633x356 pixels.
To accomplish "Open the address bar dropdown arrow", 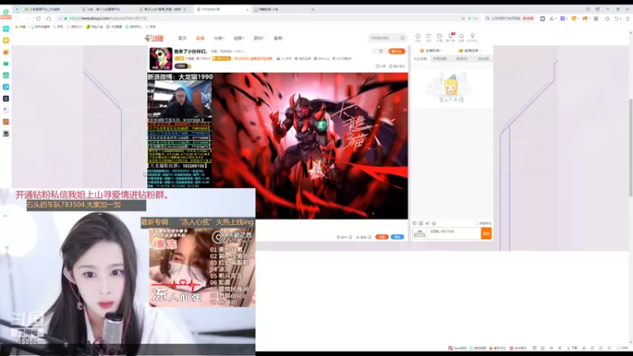I will [476, 18].
